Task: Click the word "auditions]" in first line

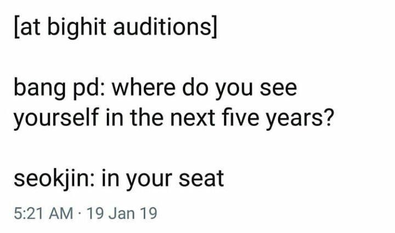Action: tap(165, 27)
